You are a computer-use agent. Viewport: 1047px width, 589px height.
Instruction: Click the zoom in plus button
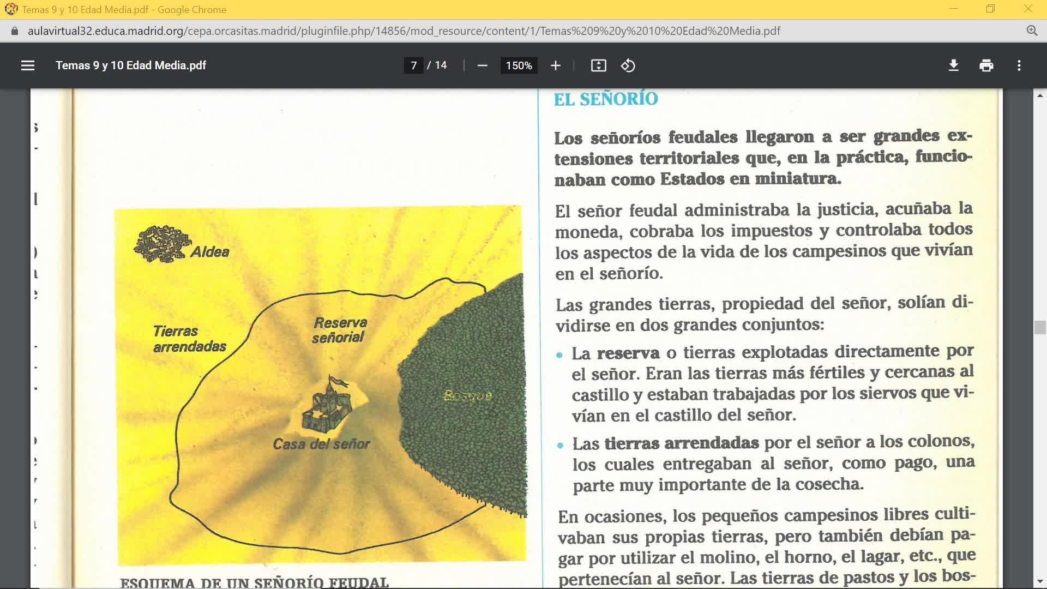pyautogui.click(x=555, y=65)
